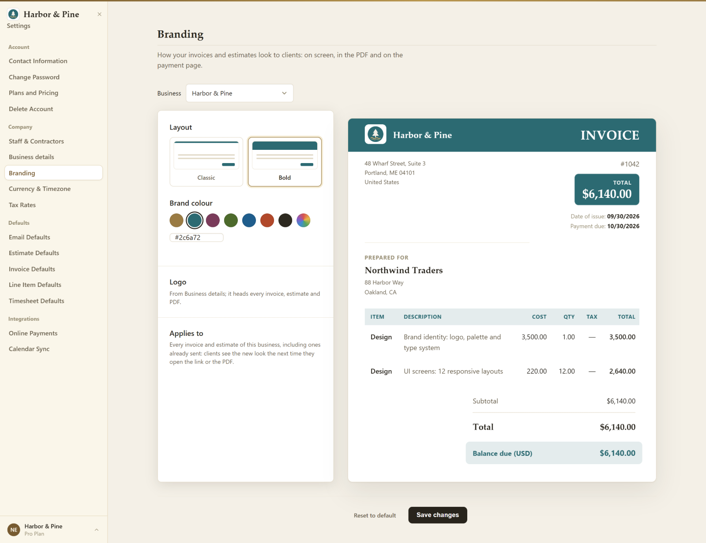706x543 pixels.
Task: Expand the account menu chevron at bottom
Action: (x=97, y=530)
